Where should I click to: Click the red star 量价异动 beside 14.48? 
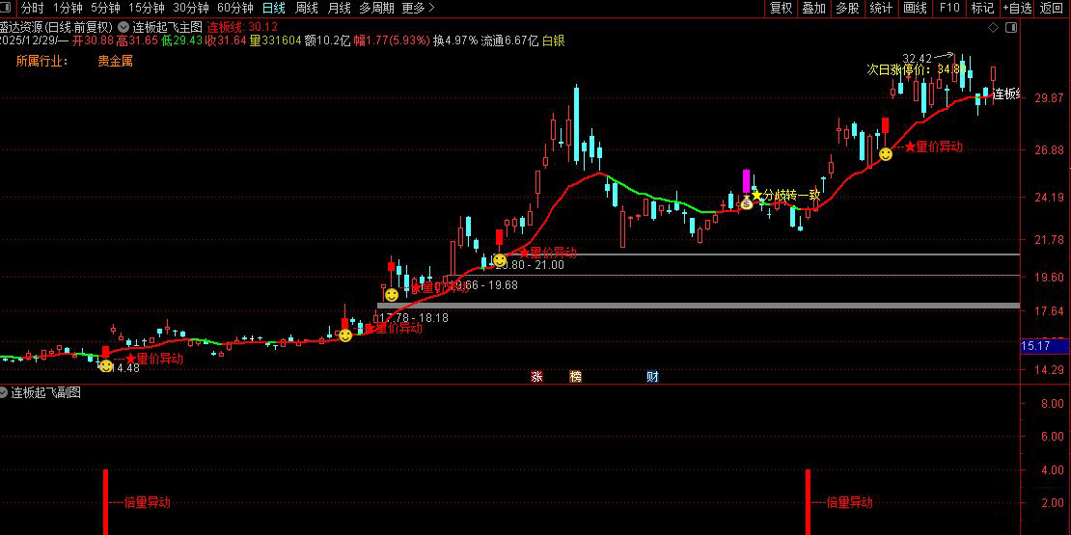click(x=130, y=359)
